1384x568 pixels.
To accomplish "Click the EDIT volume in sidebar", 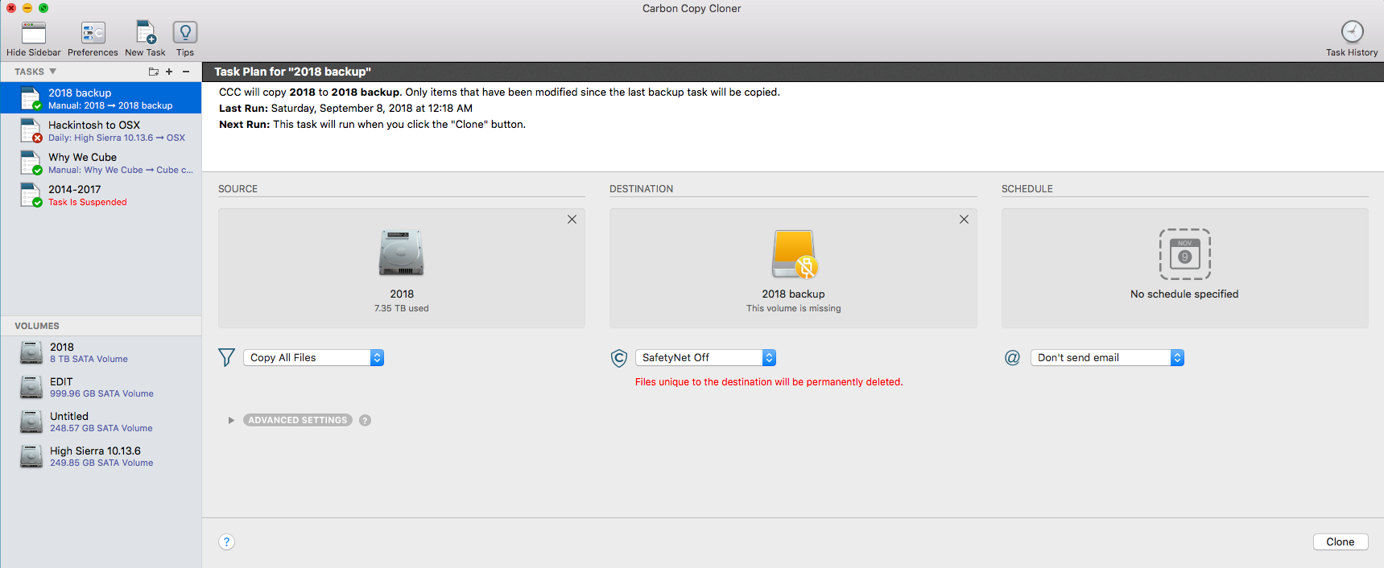I will point(101,387).
